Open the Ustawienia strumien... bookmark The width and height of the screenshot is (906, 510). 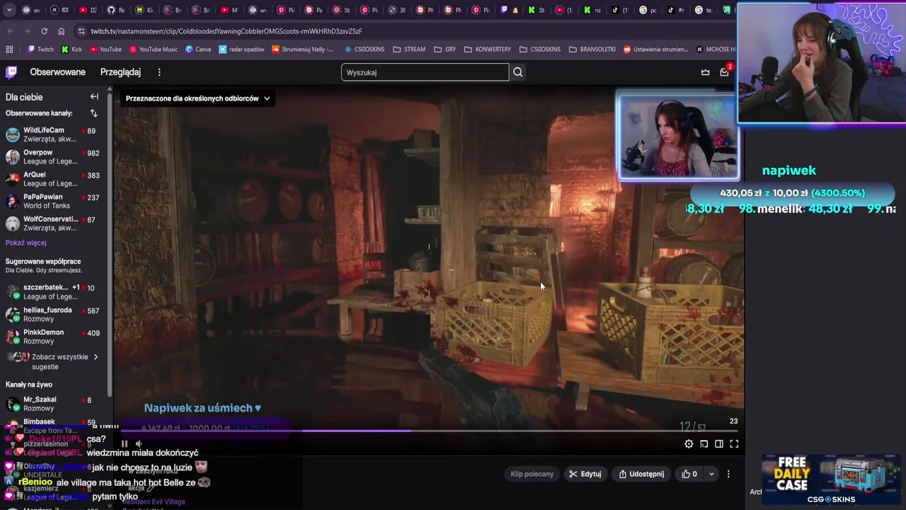coord(655,50)
